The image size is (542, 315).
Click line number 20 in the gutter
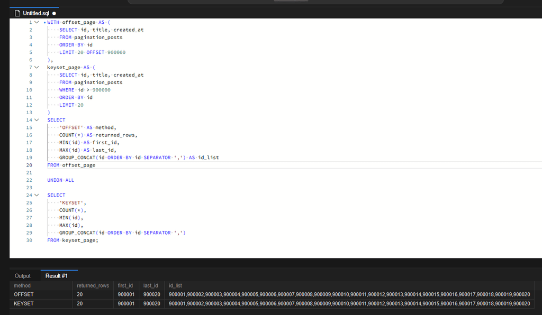tap(29, 165)
